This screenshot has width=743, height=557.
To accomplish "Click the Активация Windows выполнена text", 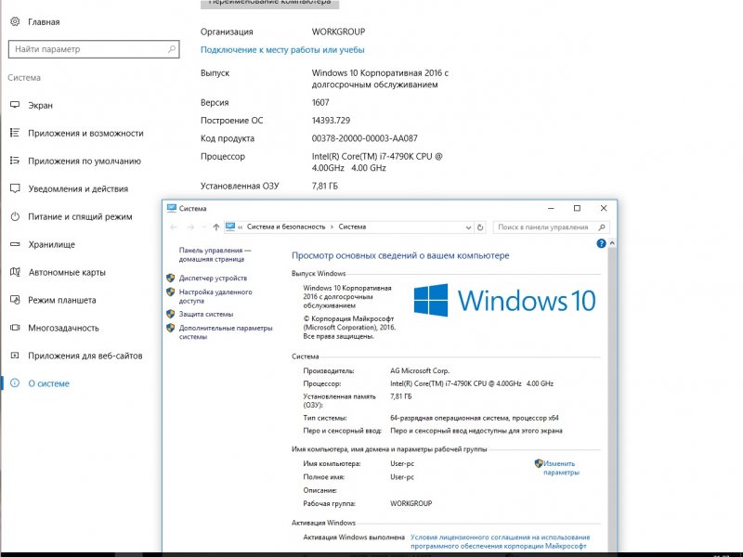I will click(x=354, y=538).
